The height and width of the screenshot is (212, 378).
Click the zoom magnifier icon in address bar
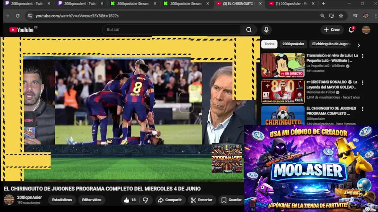tap(322, 16)
